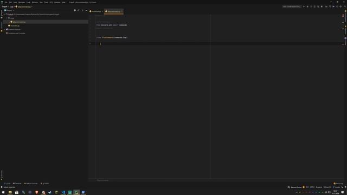Select the highlighted .py file under cogs

(19, 22)
